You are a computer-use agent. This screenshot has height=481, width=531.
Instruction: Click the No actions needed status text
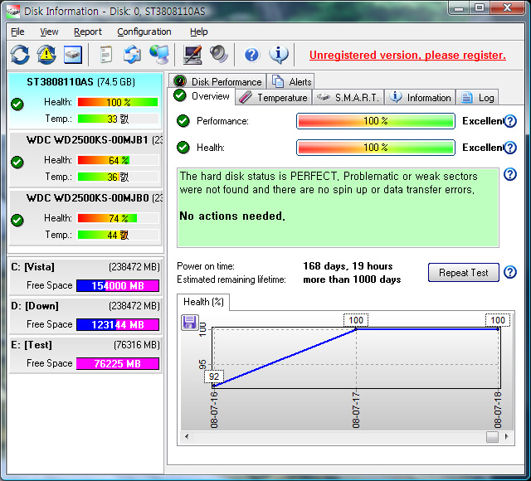(x=232, y=216)
